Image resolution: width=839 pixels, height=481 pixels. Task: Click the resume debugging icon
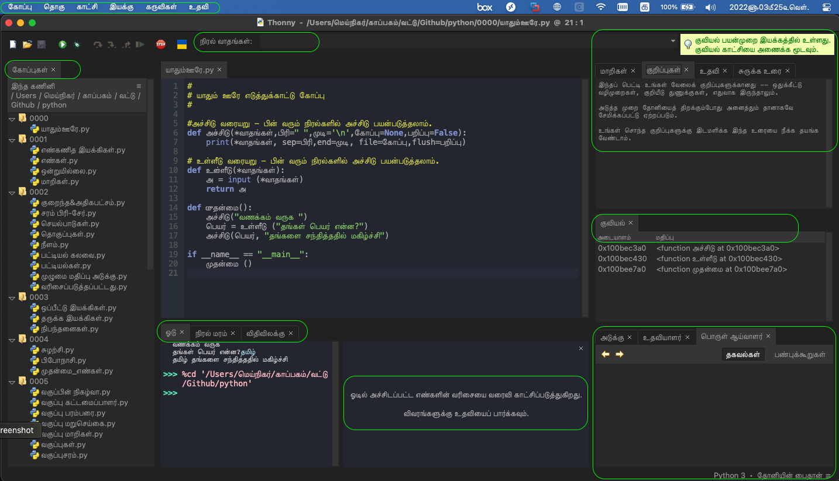(x=140, y=44)
